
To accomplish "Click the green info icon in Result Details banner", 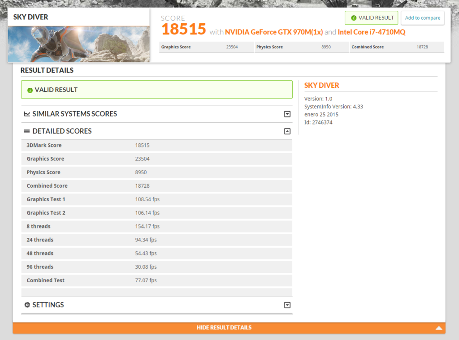I will pos(30,90).
